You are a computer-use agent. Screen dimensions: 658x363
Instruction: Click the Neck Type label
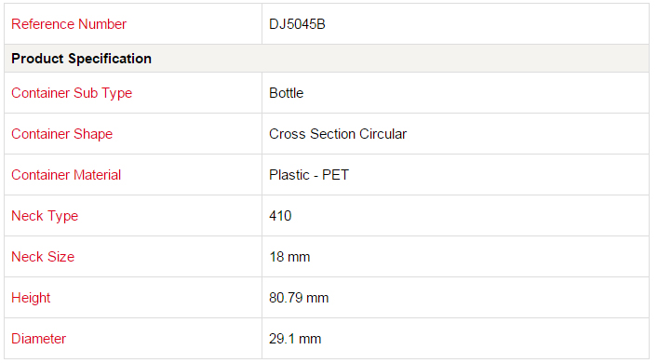pyautogui.click(x=45, y=216)
